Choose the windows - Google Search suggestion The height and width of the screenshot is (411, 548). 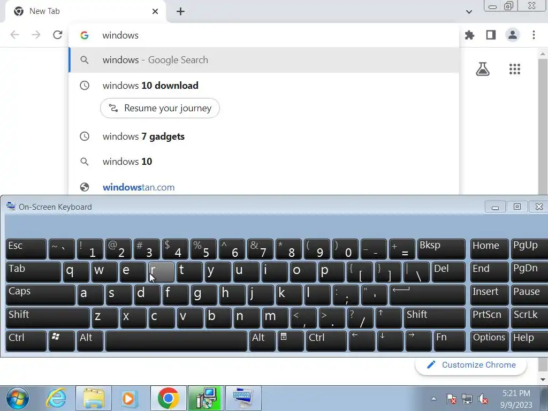tap(264, 60)
